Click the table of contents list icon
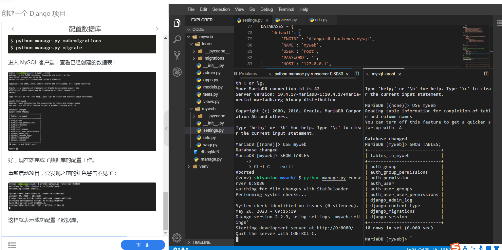The height and width of the screenshot is (250, 502). 12,245
